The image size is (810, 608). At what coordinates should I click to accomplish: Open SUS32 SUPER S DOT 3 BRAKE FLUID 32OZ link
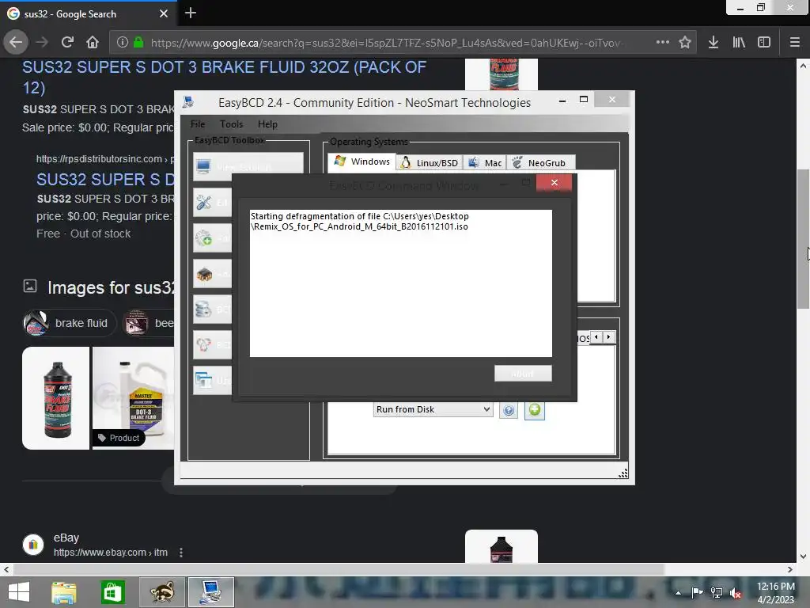point(224,77)
